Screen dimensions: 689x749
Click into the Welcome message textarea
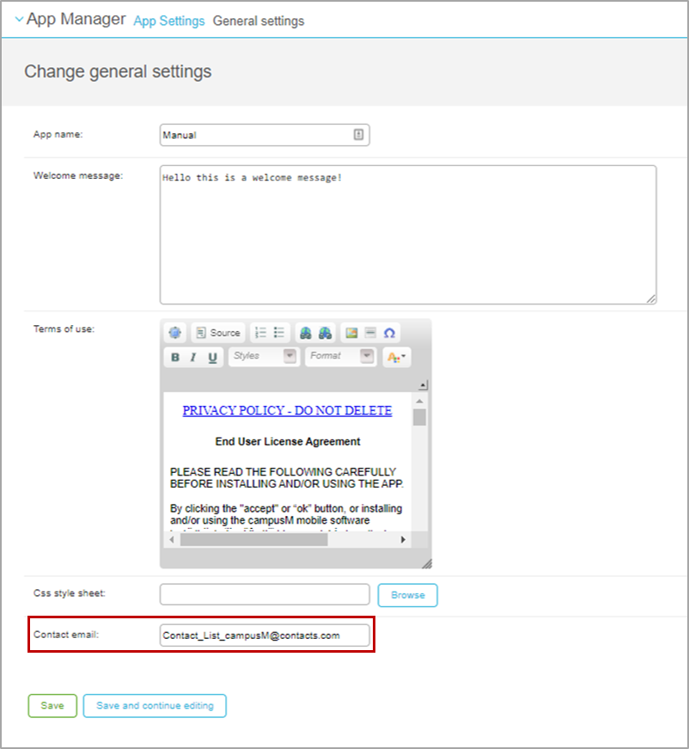click(x=408, y=235)
